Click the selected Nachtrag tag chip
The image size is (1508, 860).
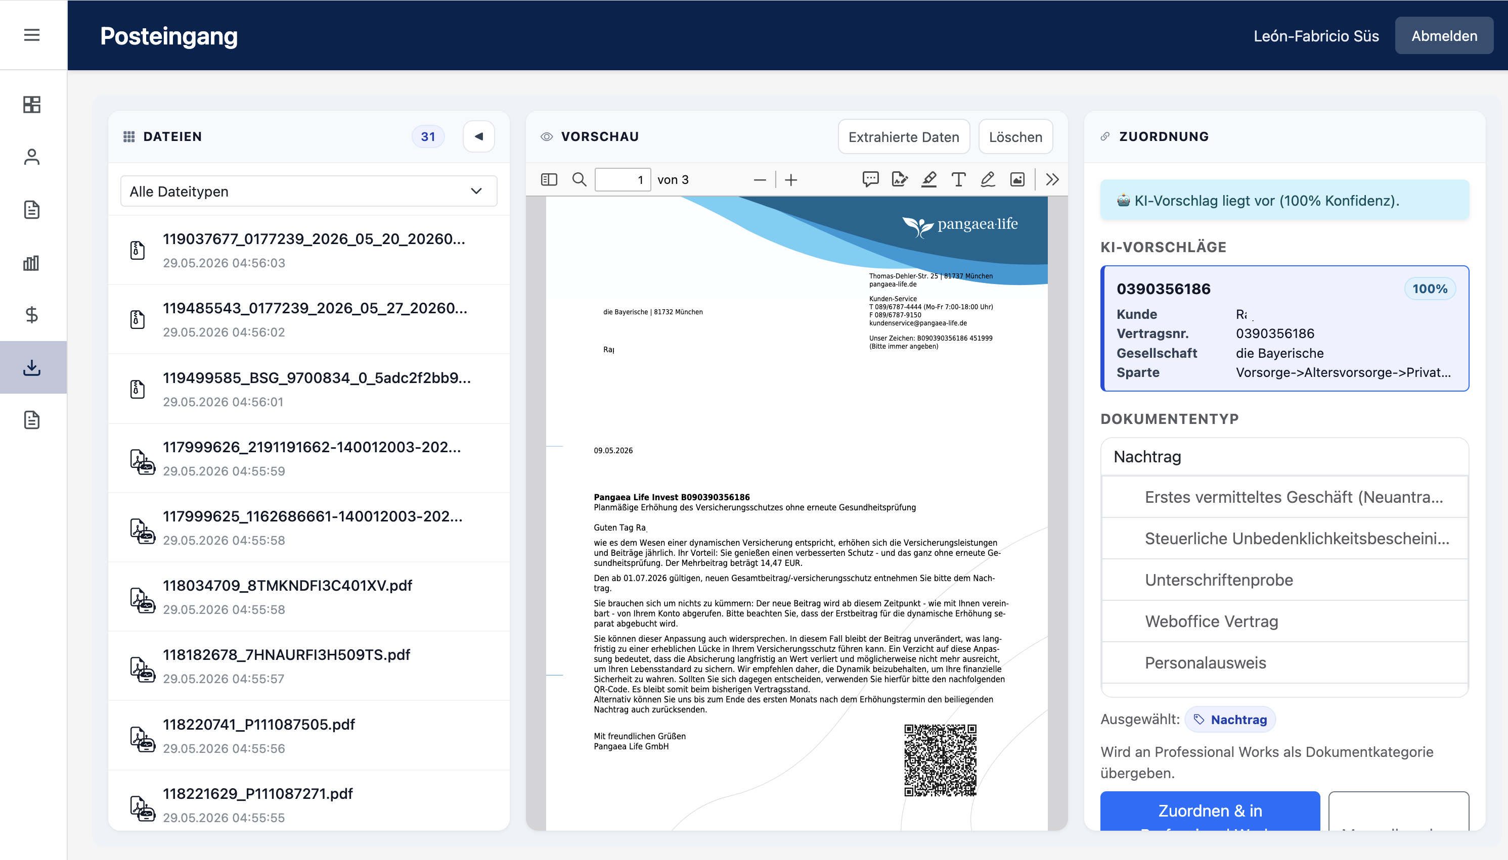(1230, 720)
